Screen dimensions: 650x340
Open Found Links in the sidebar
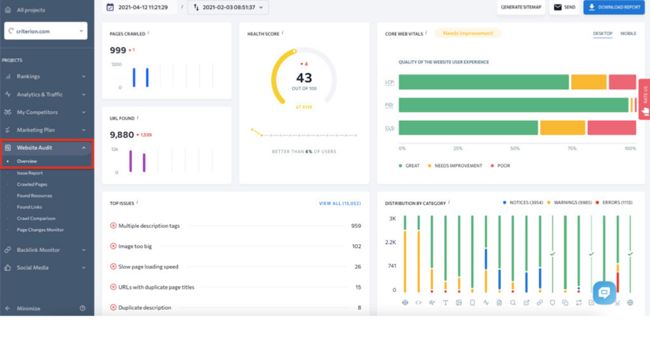(29, 207)
